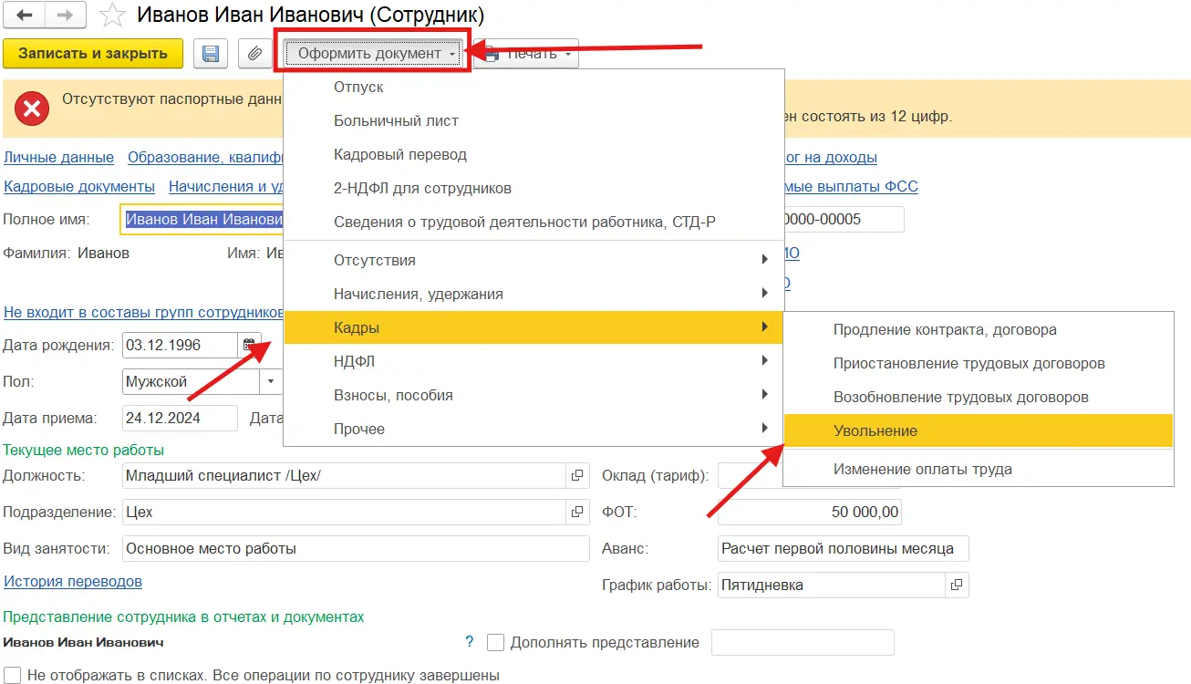The height and width of the screenshot is (684, 1191).
Task: Open the Подразделение field's selection icon
Action: 577,513
